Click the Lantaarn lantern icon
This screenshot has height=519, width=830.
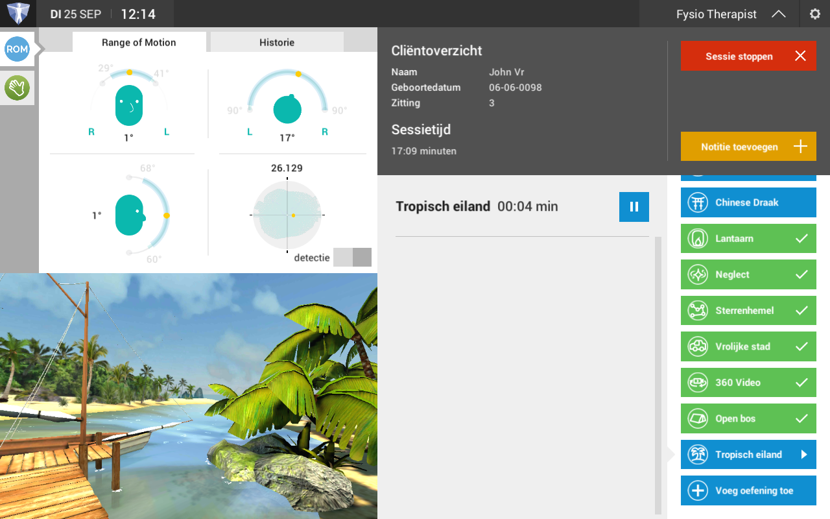coord(698,238)
